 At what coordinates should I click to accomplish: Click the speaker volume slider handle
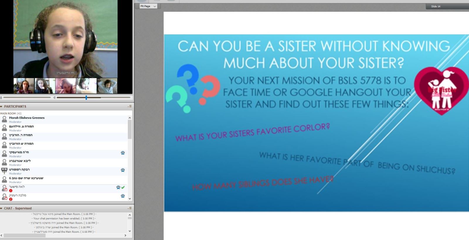(x=86, y=98)
